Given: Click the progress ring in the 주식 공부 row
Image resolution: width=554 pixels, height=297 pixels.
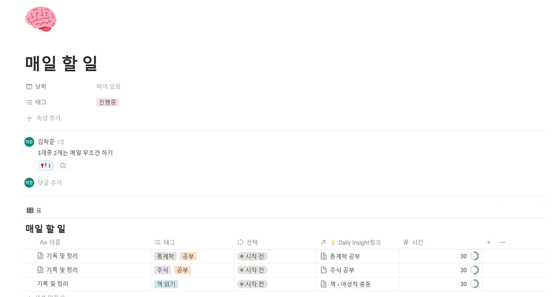Looking at the screenshot, I should [x=474, y=270].
